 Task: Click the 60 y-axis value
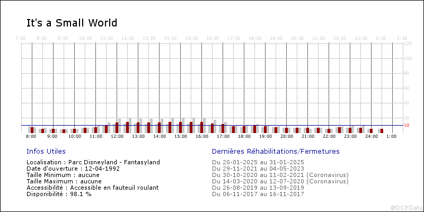coord(407,88)
